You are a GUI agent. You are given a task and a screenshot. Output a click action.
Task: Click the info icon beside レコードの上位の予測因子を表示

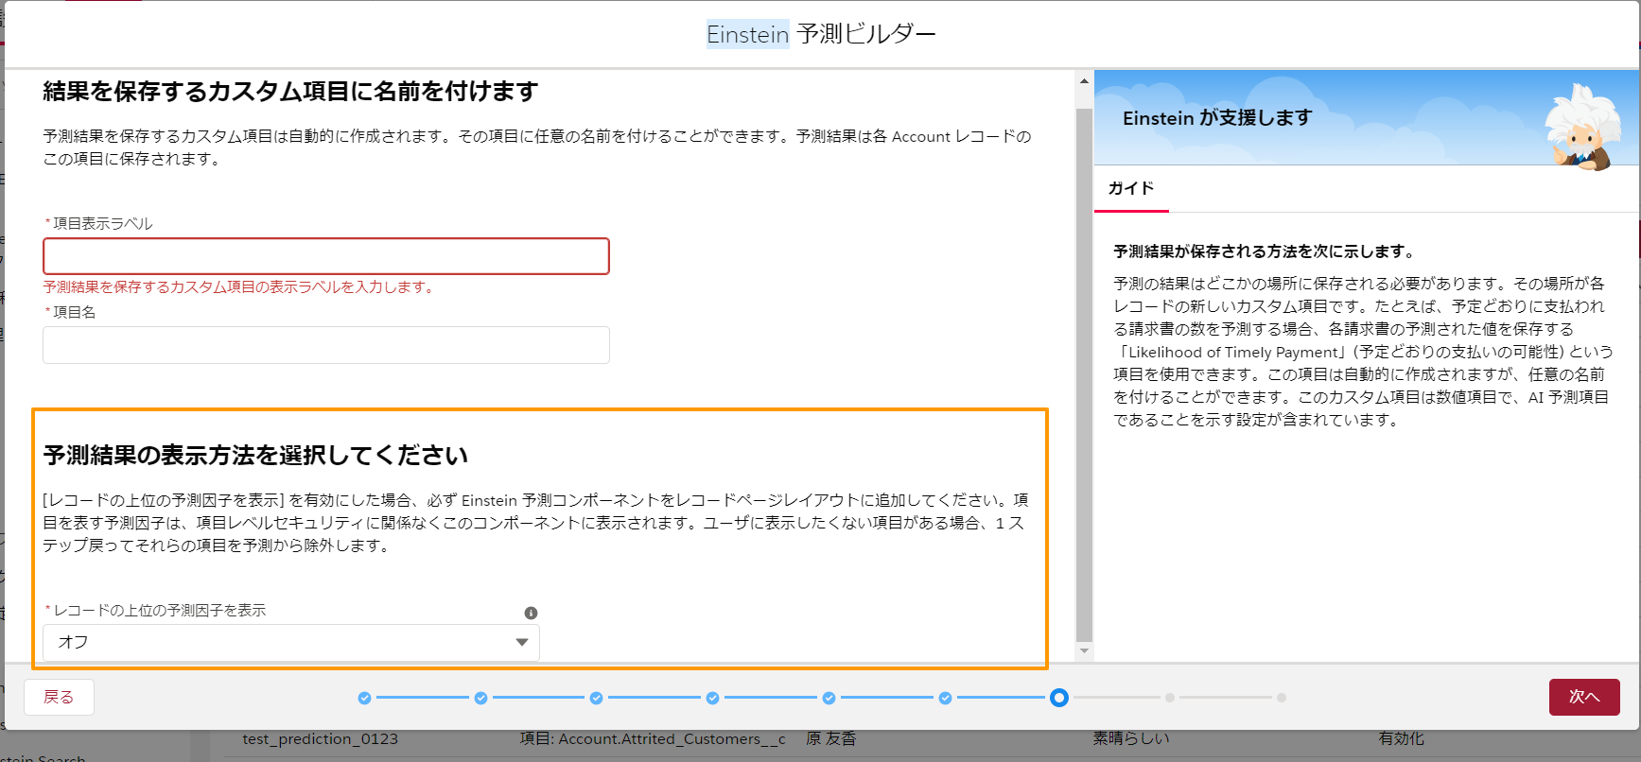(x=531, y=613)
